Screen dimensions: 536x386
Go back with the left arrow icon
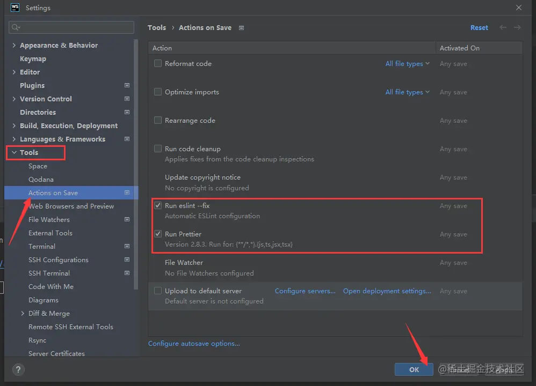pos(503,27)
